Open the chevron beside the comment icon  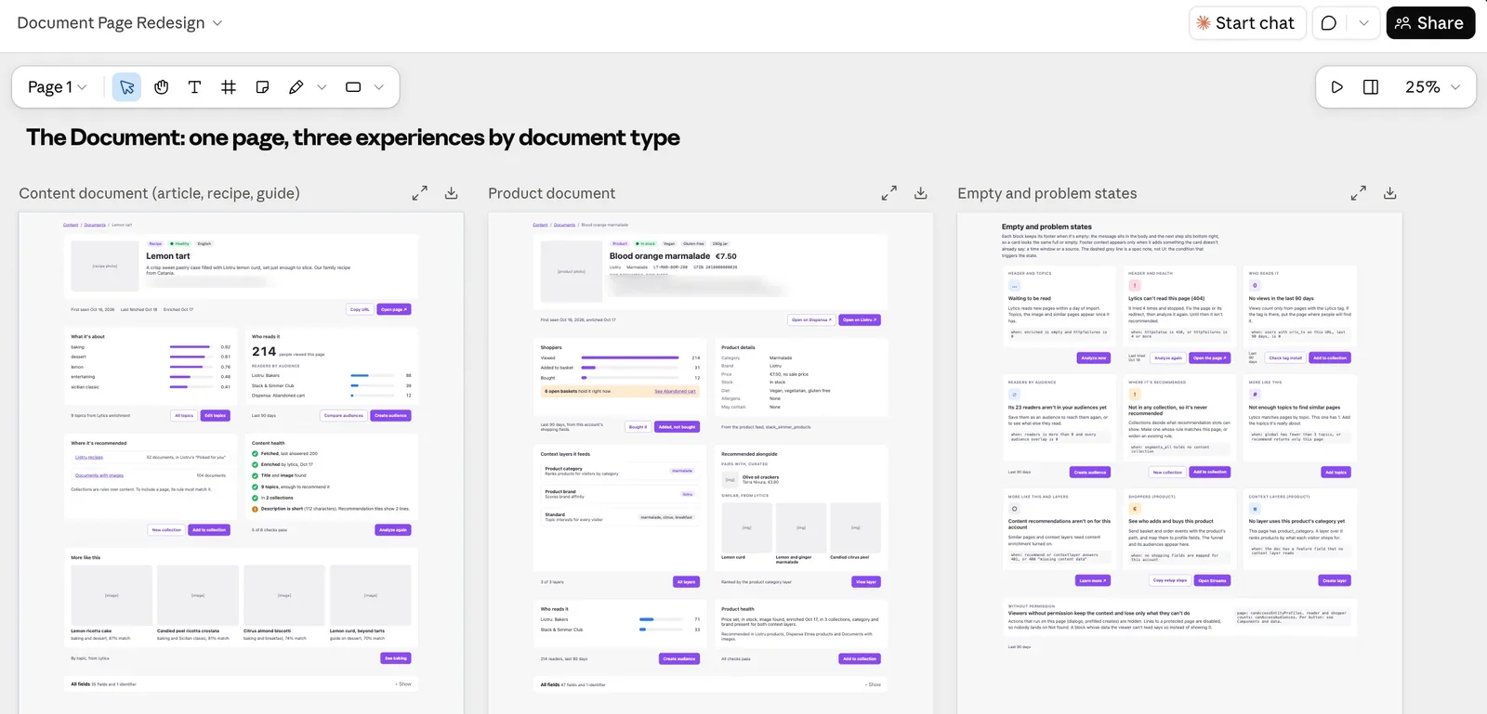coord(1363,23)
